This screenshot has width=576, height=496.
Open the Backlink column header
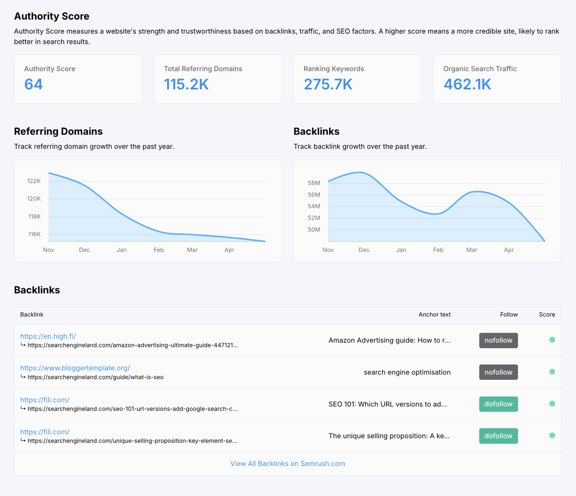pos(31,314)
